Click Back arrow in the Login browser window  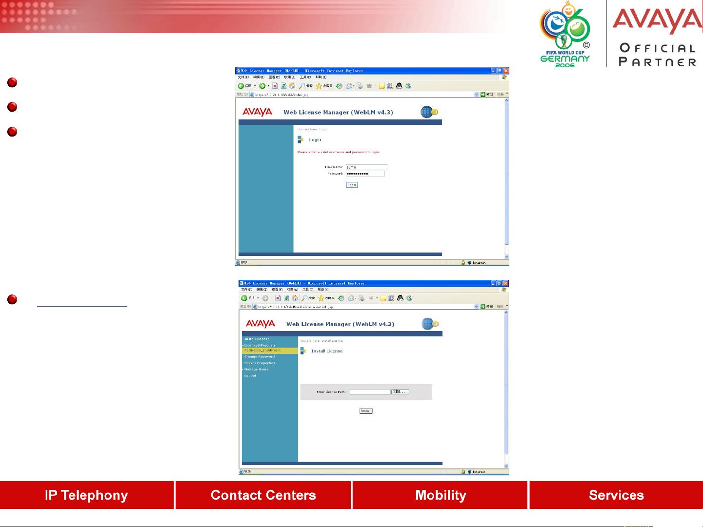coord(241,86)
